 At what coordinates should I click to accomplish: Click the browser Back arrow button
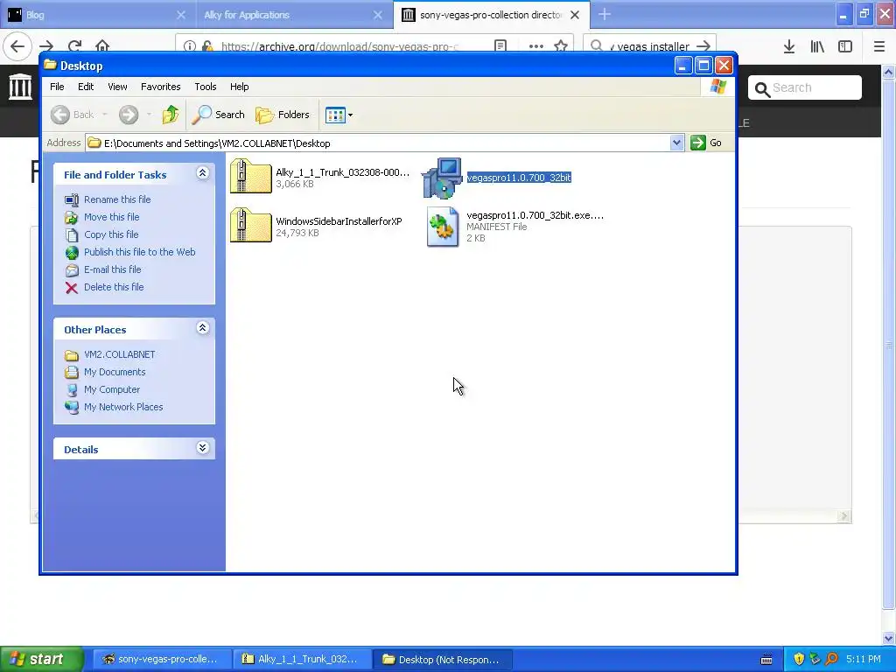17,45
